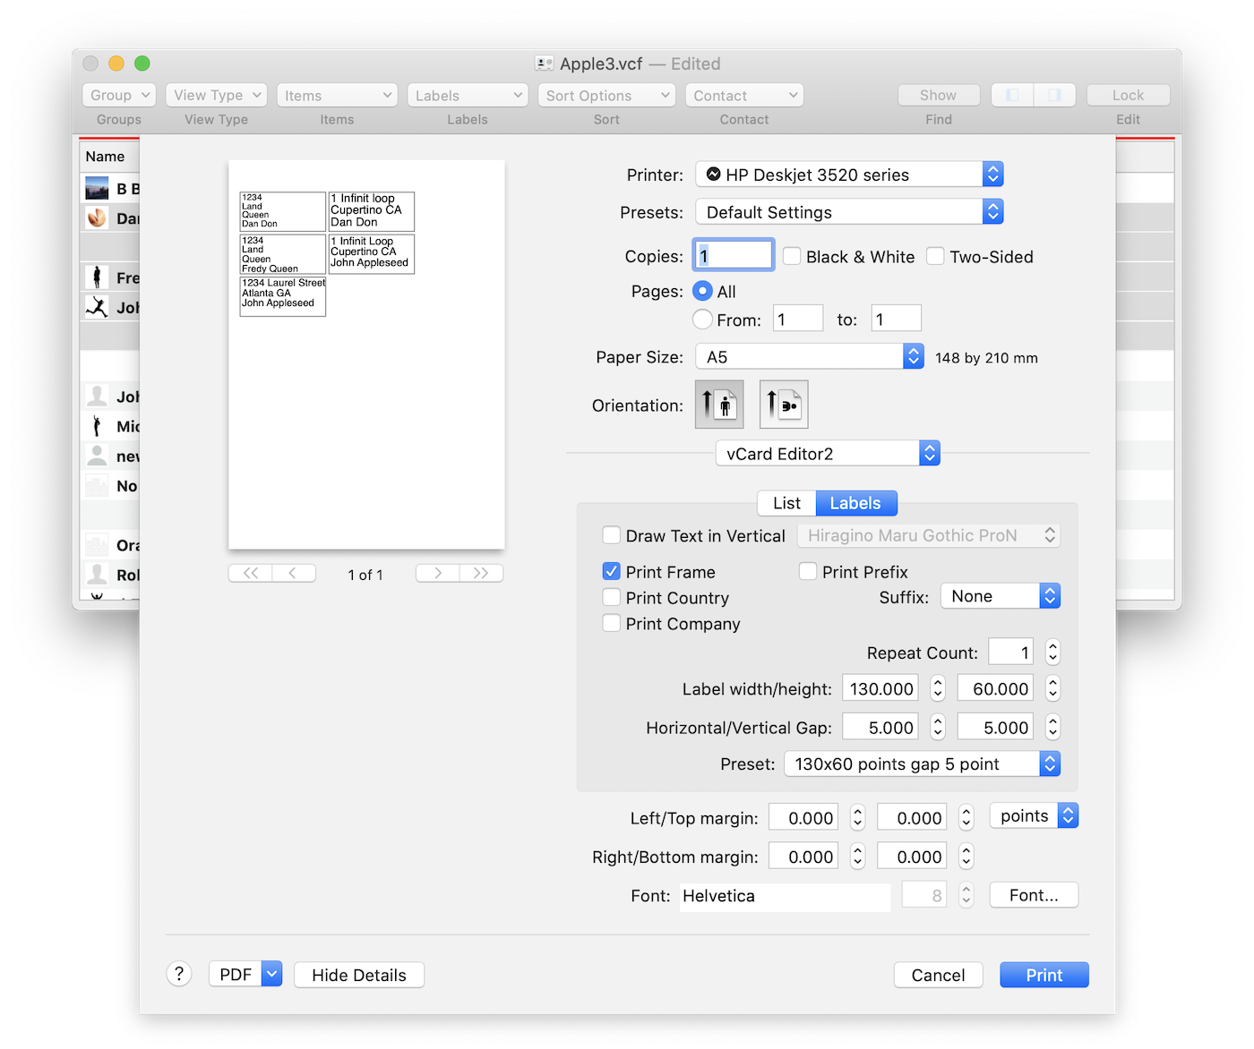
Task: Open Presets dropdown Default Settings
Action: pyautogui.click(x=849, y=212)
